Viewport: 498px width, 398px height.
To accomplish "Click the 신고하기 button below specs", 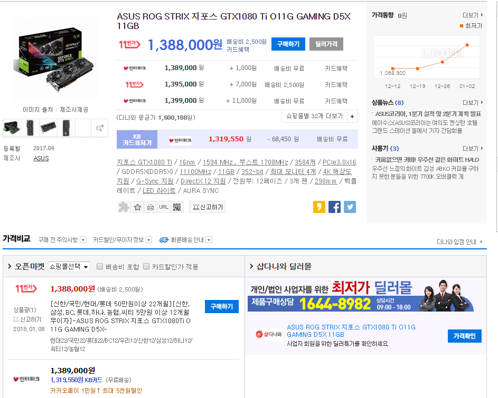I will 207,207.
